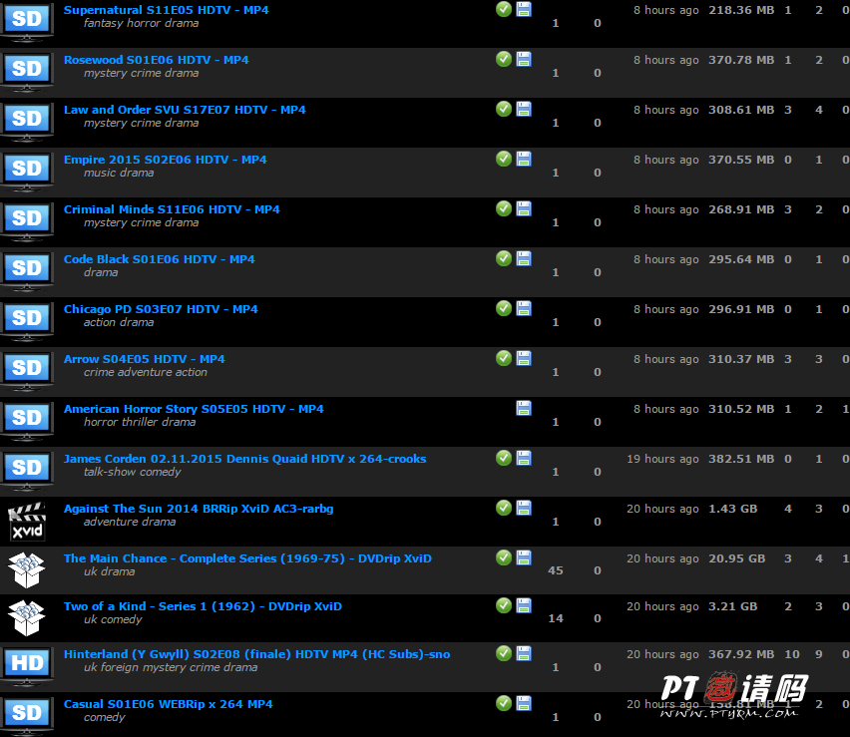The image size is (850, 737).
Task: Click the box pack icon beside The Main Chance
Action: (x=27, y=569)
